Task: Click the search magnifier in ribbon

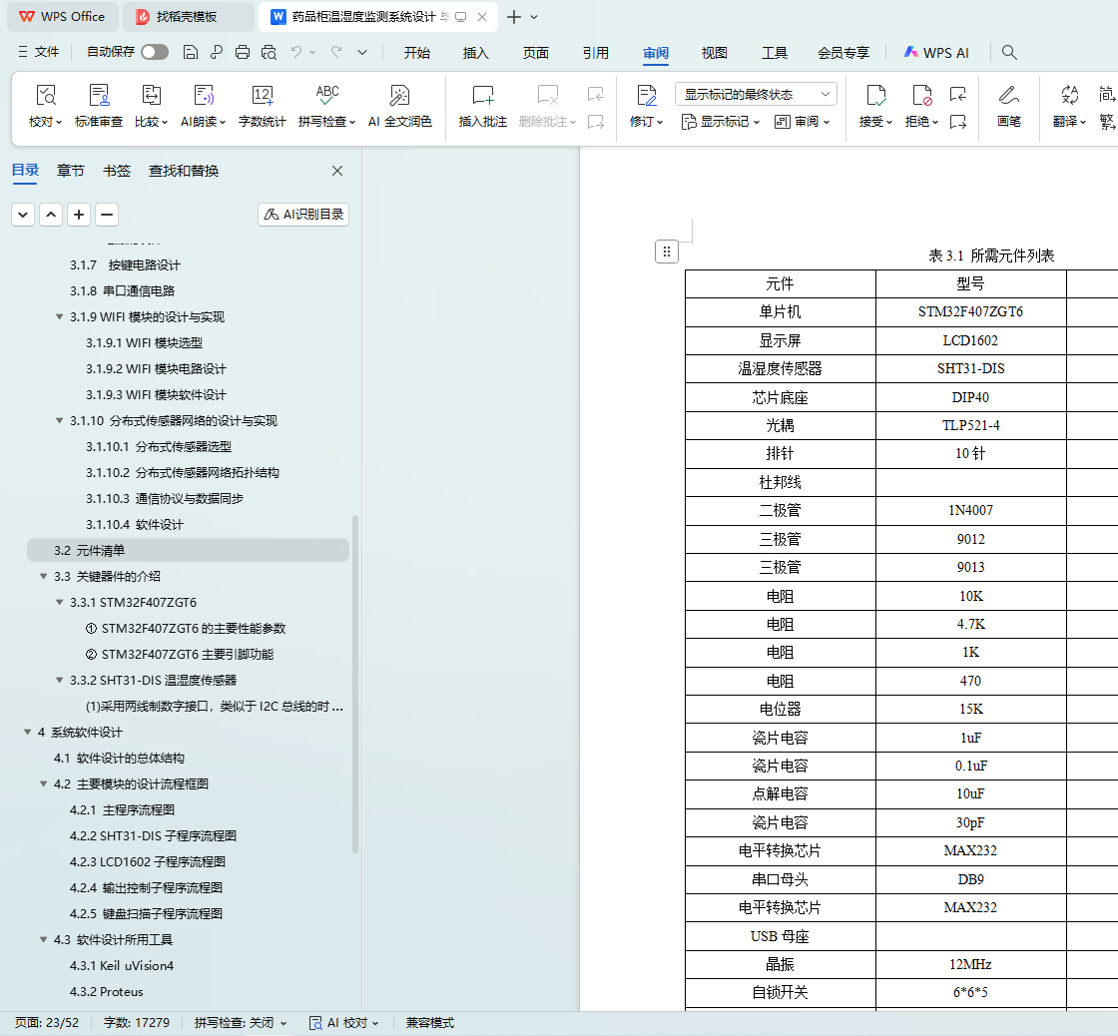Action: coord(1009,53)
